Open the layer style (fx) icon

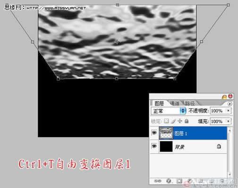click(x=169, y=181)
